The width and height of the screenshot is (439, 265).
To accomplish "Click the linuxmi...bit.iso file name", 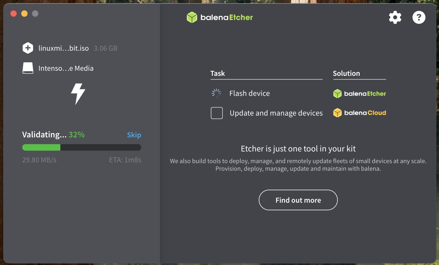I will pyautogui.click(x=64, y=48).
